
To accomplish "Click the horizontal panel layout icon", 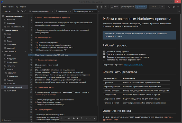I will [174, 7].
